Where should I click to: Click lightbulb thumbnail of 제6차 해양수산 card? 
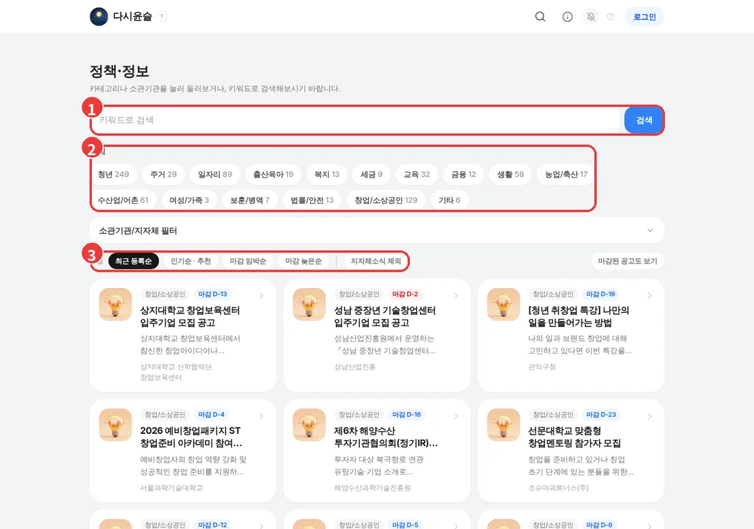click(309, 425)
